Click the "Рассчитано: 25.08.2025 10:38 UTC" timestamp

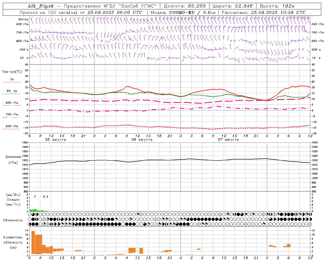coord(264,12)
